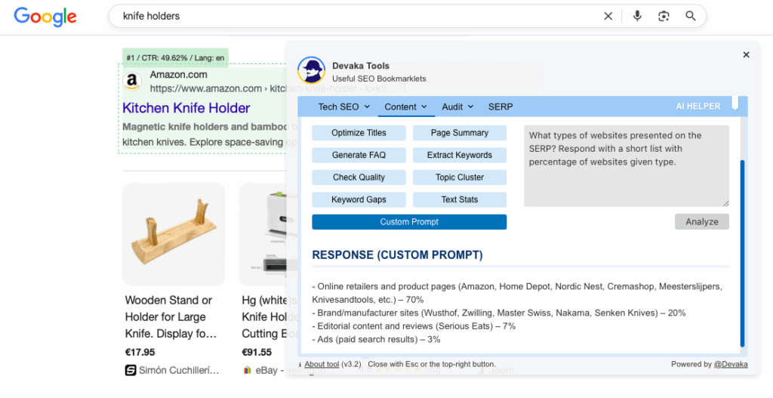Click the Page Summary button
Viewport: 773px width, 398px height.
(x=460, y=133)
